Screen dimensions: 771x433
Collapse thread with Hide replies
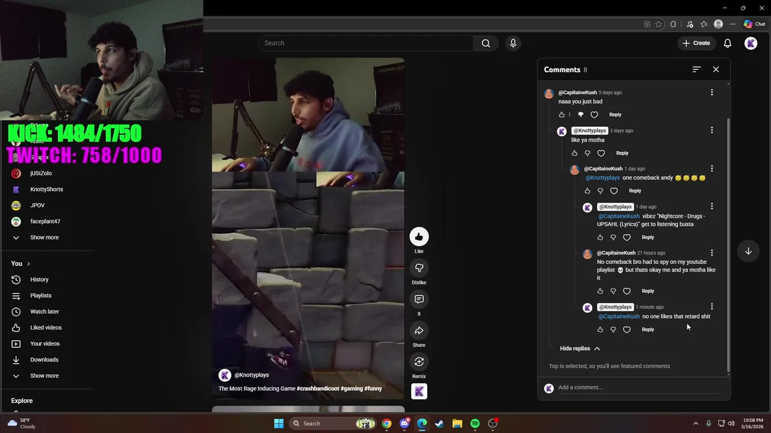[579, 349]
